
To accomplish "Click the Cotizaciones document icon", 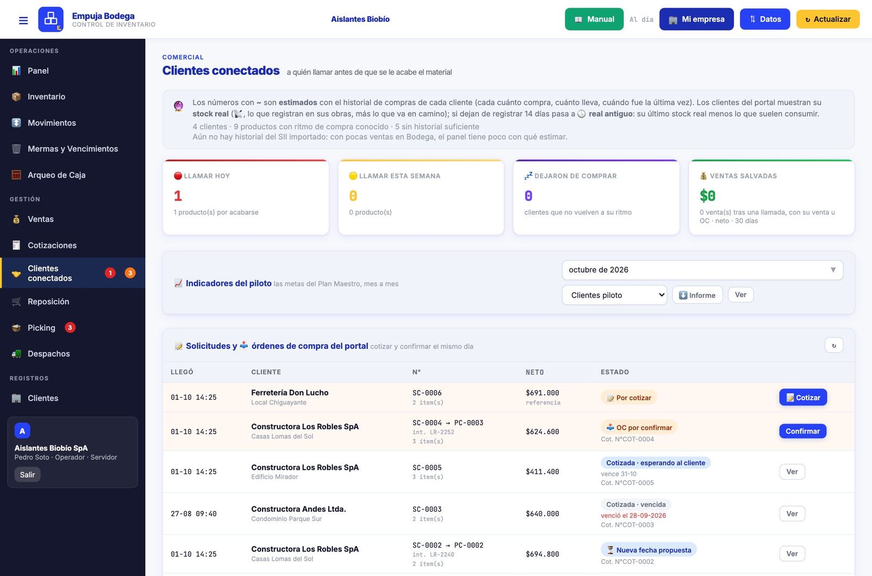I will pos(16,245).
